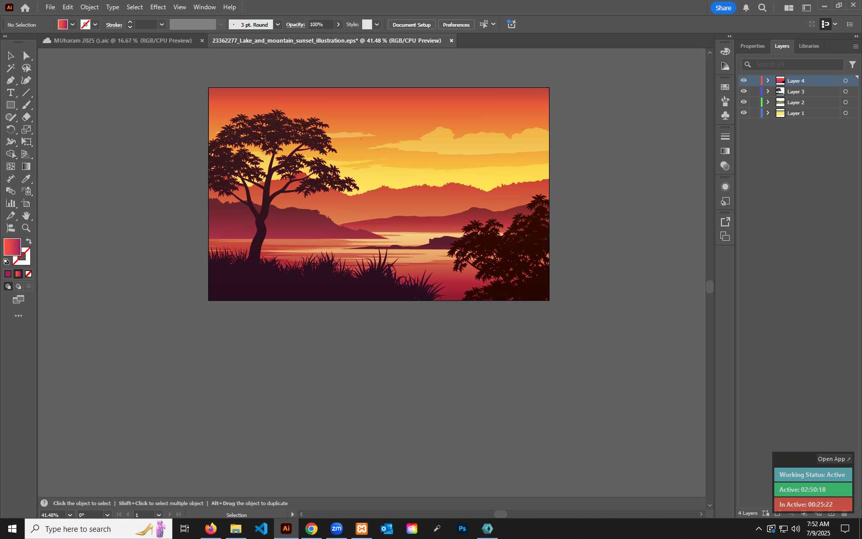The image size is (862, 539).
Task: Click the Preferences button
Action: pos(456,25)
